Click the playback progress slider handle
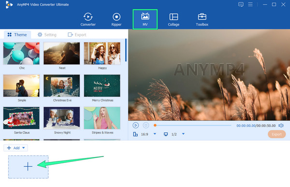Image resolution: width=290 pixels, height=187 pixels. [x=155, y=126]
